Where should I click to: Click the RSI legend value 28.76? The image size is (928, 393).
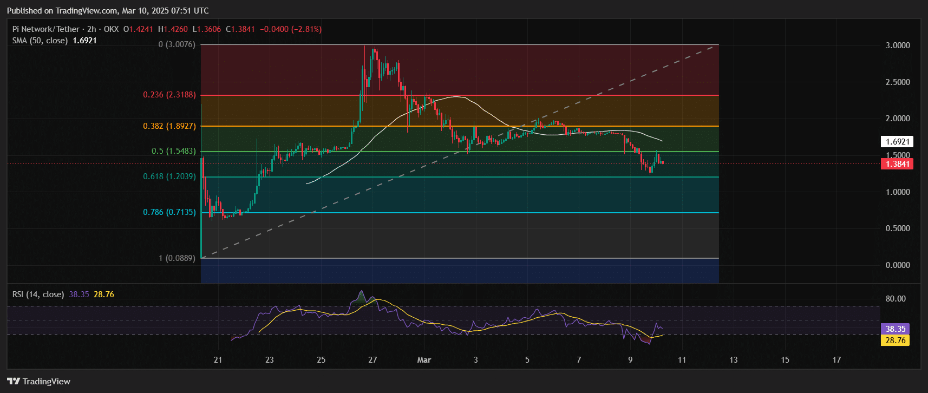(104, 294)
